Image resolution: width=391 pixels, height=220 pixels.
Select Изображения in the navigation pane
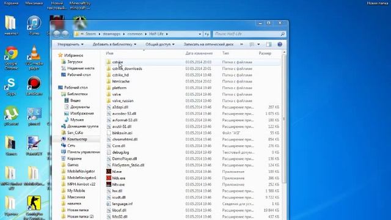point(82,114)
